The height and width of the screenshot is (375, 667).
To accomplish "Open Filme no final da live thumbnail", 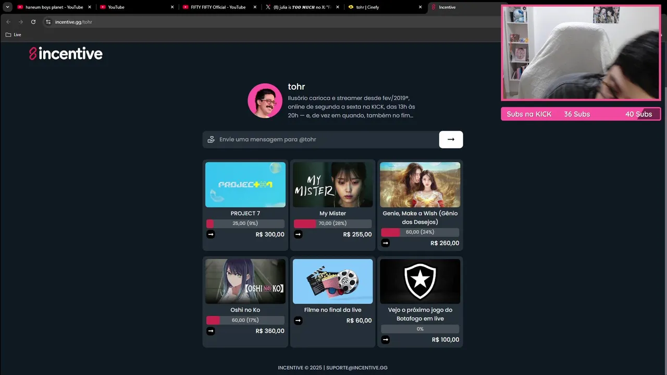I will [x=332, y=281].
